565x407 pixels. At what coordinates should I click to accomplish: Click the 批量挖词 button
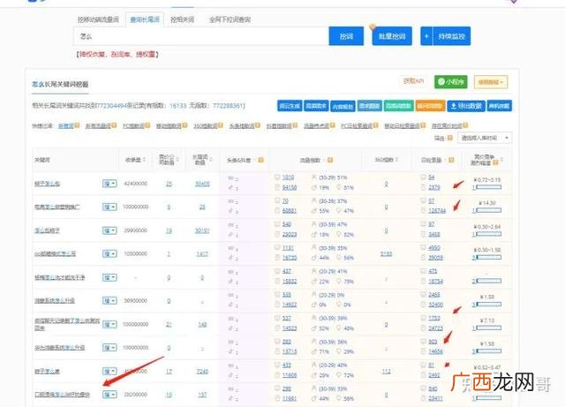(x=392, y=36)
